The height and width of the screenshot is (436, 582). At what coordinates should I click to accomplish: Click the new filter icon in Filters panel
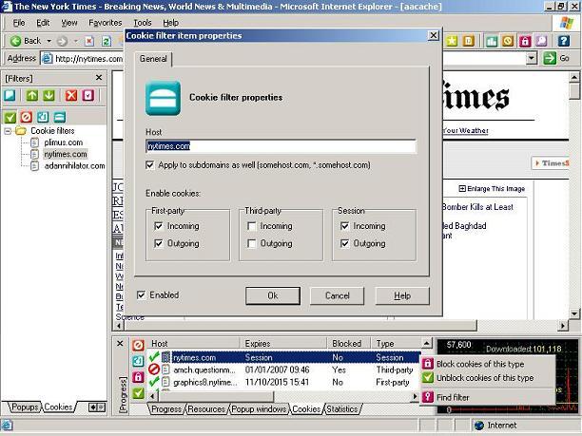pyautogui.click(x=10, y=95)
